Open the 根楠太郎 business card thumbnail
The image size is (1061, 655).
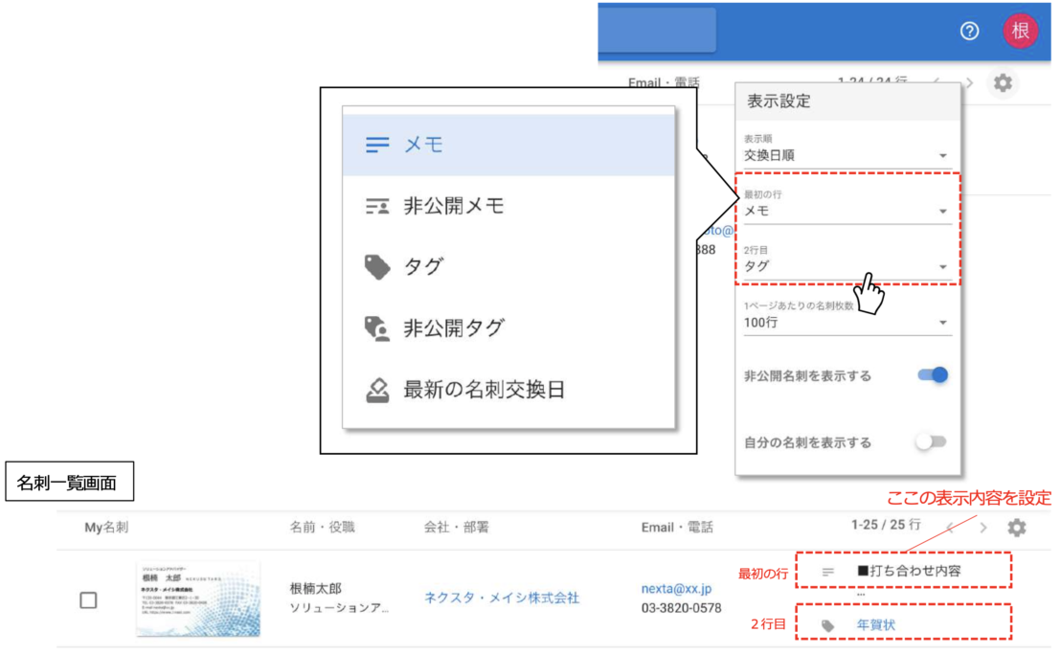pos(198,599)
